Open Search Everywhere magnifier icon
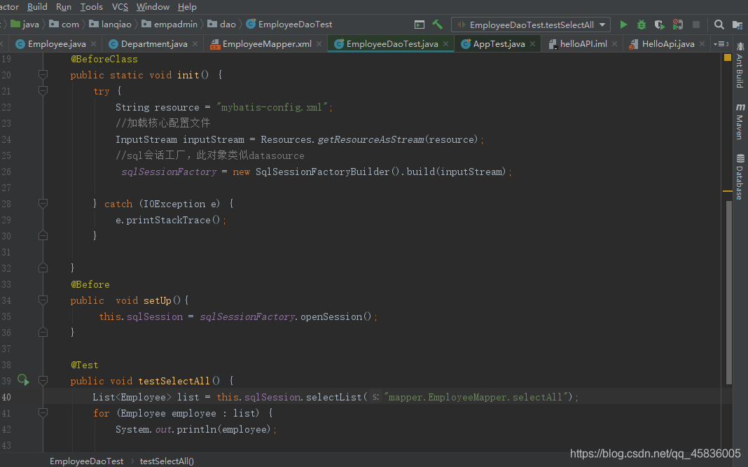748x467 pixels. [x=719, y=25]
